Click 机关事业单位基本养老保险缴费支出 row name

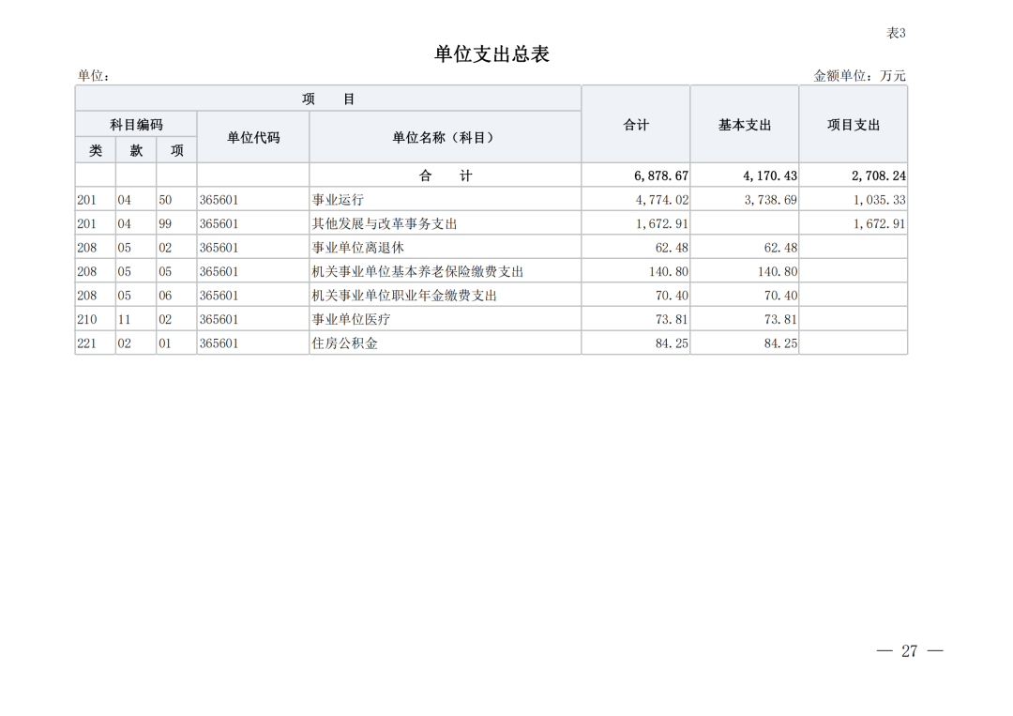point(417,271)
